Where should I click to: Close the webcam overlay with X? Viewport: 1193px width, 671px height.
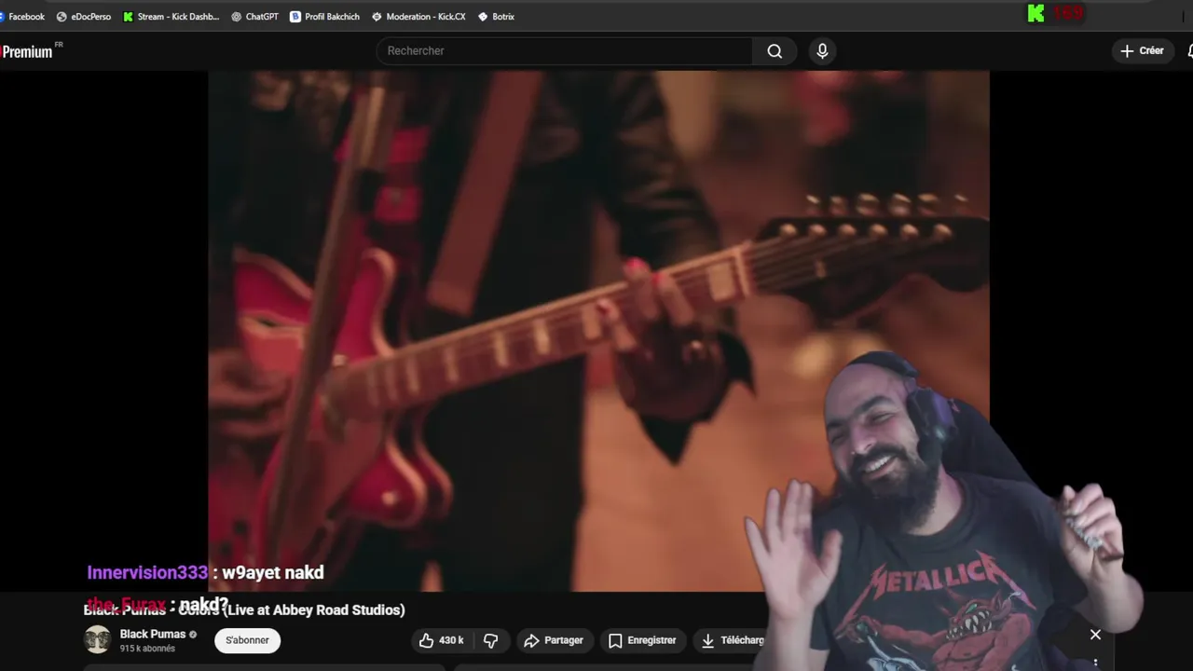(1095, 635)
